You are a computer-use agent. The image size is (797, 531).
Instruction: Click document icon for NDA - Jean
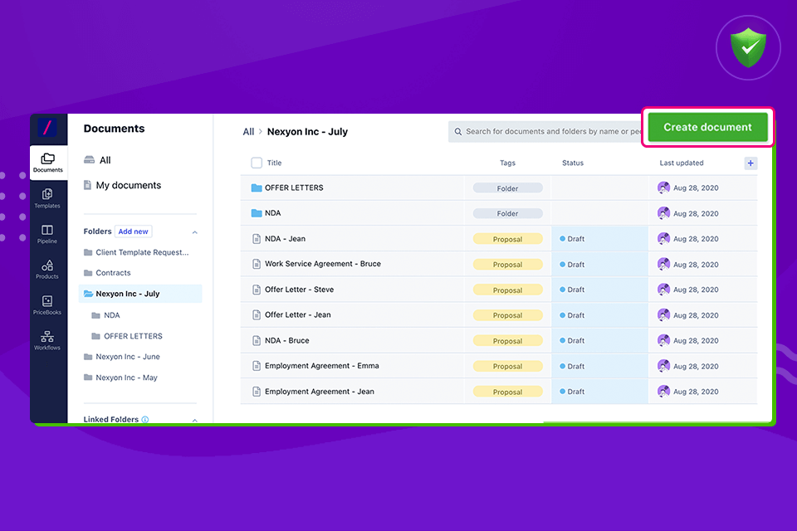click(x=257, y=239)
